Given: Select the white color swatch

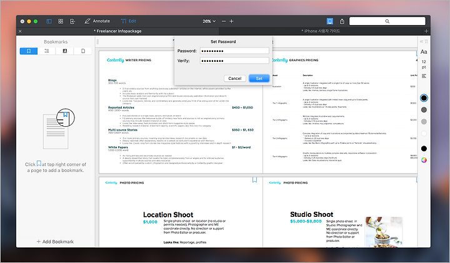Looking at the screenshot, I should [424, 133].
